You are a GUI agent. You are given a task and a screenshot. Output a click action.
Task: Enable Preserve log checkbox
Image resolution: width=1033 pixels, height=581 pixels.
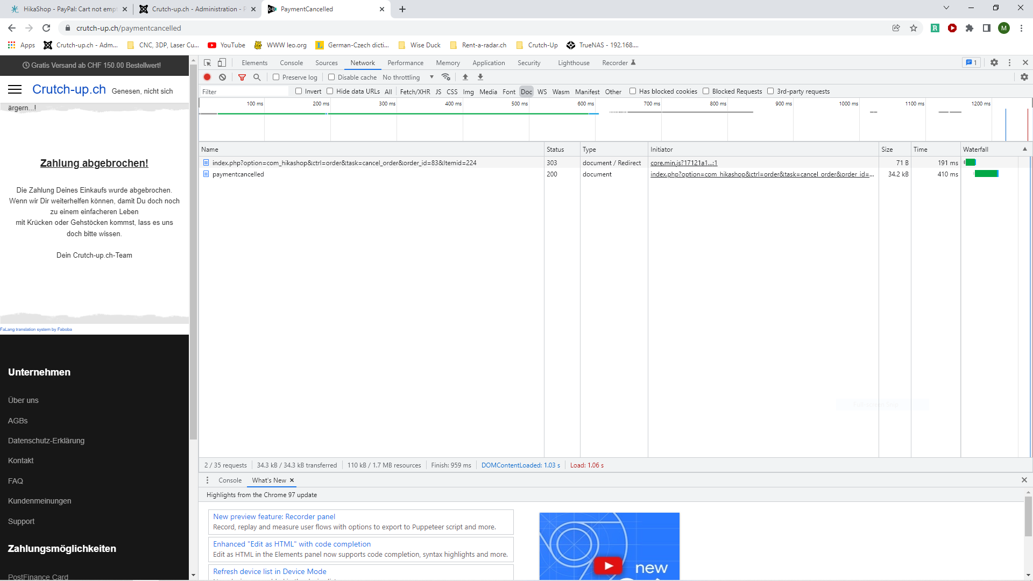pyautogui.click(x=276, y=77)
